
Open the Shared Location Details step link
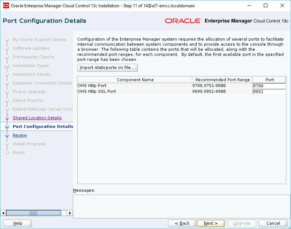pos(37,118)
